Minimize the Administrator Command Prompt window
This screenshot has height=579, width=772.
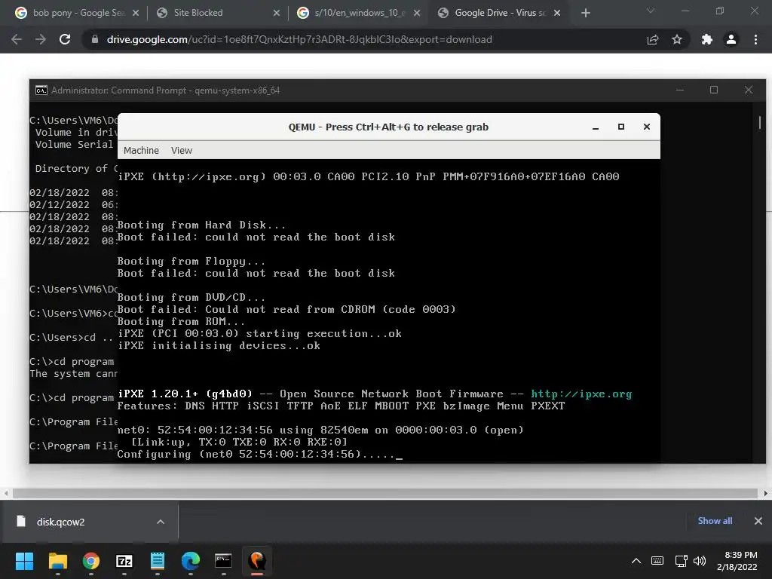[680, 90]
